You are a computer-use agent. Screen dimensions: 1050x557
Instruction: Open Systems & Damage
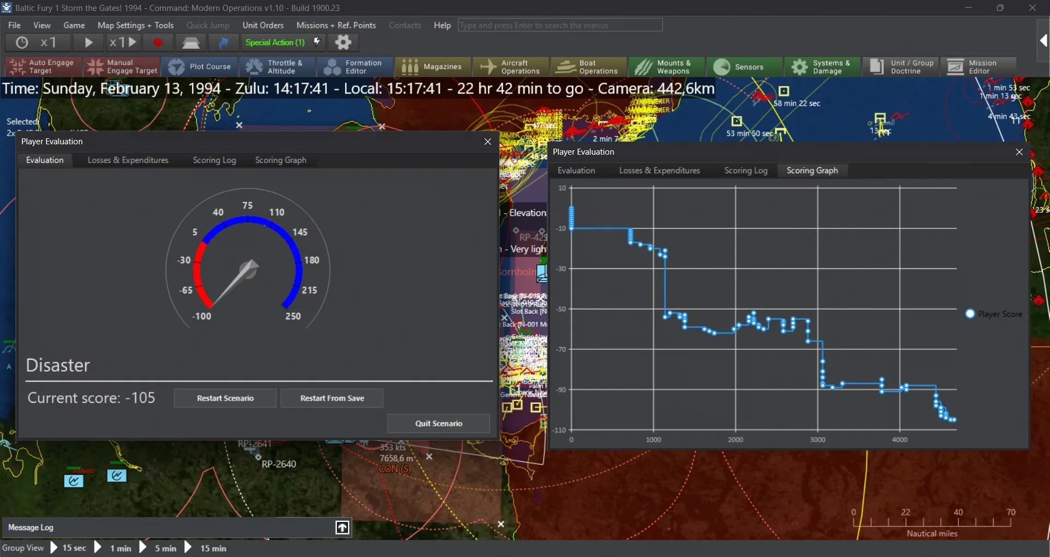(x=822, y=67)
